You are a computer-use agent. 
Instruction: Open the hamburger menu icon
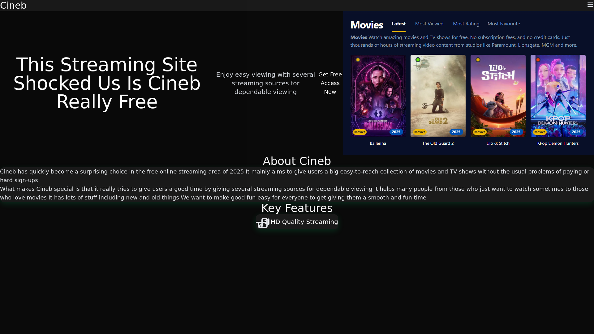click(x=590, y=5)
